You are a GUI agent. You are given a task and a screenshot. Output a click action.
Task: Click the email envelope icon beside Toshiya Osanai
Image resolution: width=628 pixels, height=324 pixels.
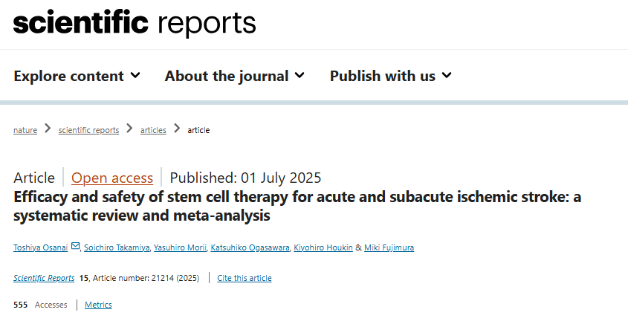(x=76, y=247)
